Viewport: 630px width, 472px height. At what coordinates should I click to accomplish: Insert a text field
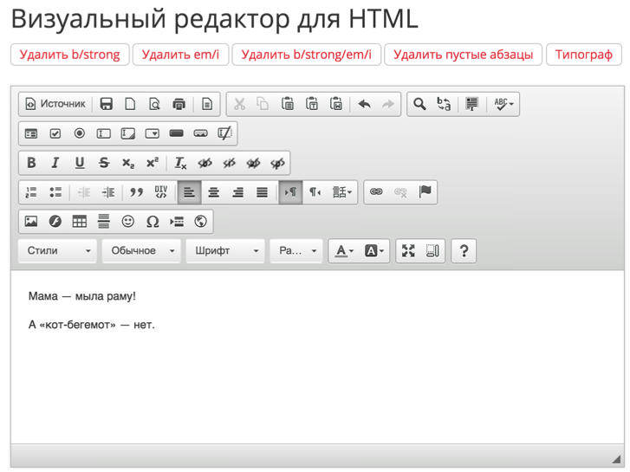[x=104, y=133]
